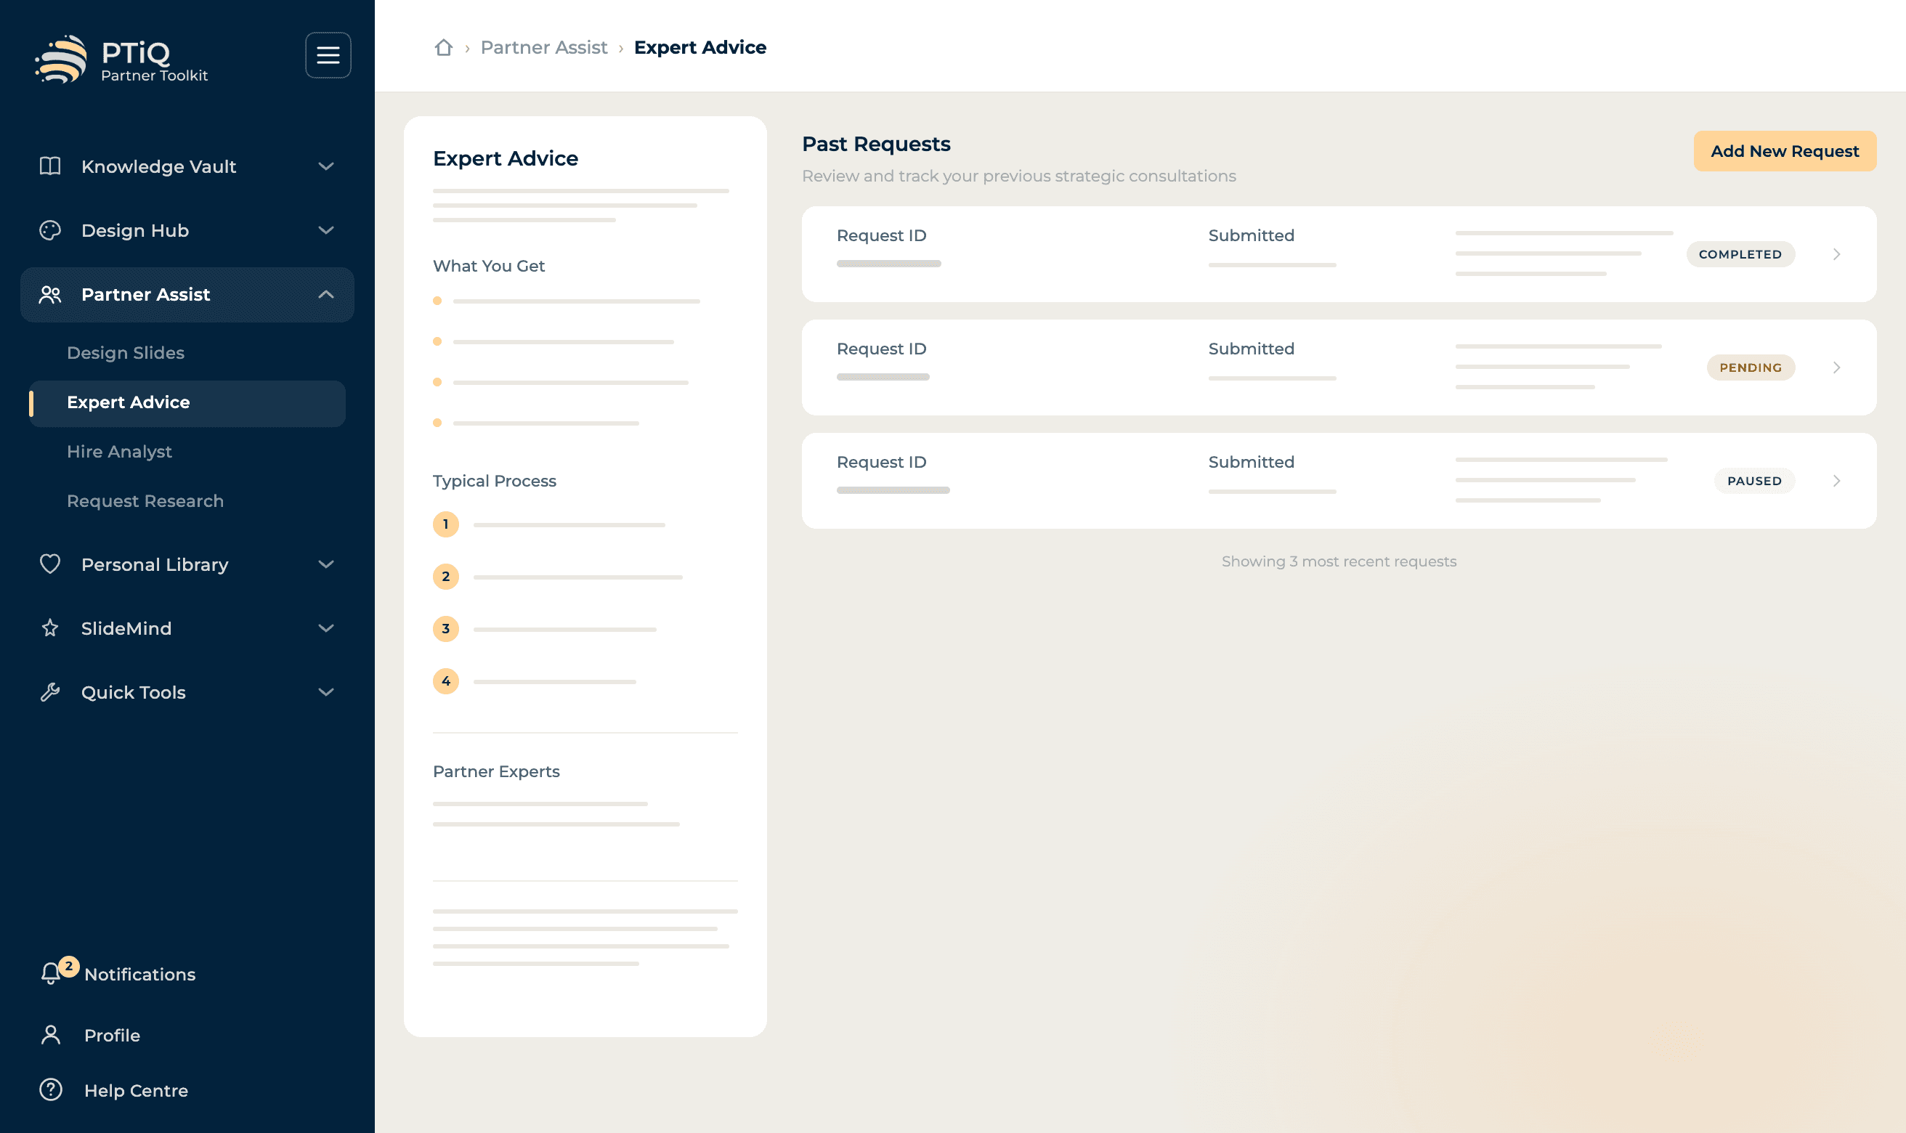Open Design Slides submenu item
Image resolution: width=1906 pixels, height=1133 pixels.
(x=126, y=353)
